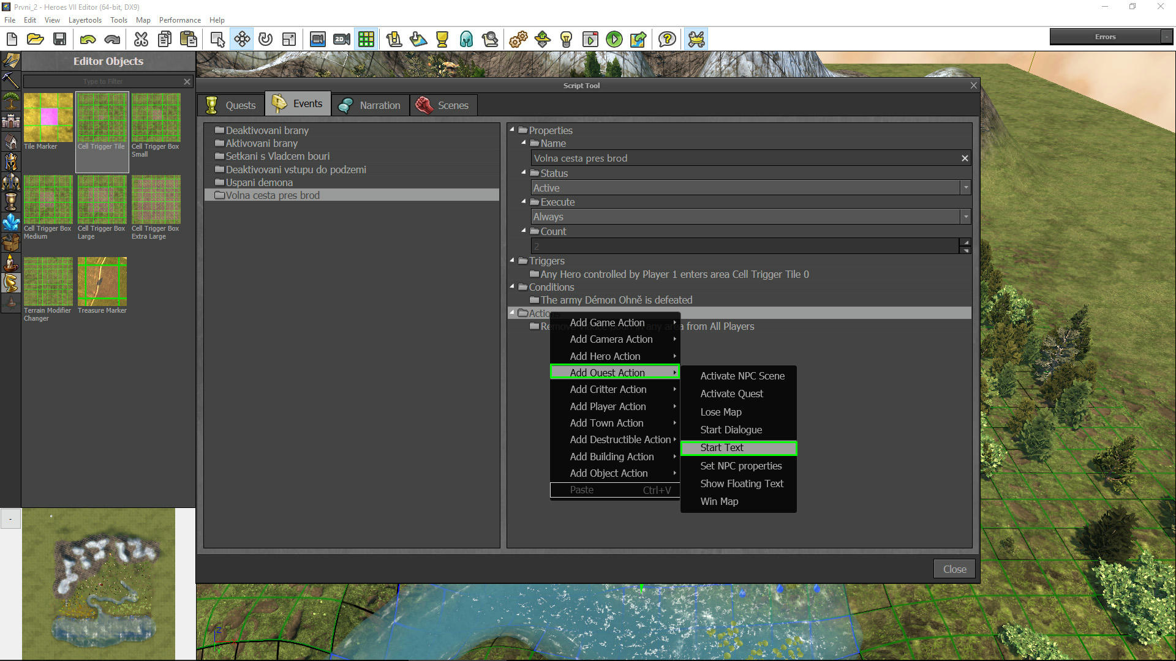The height and width of the screenshot is (661, 1176).
Task: Click the Type to Filter input field
Action: point(103,81)
